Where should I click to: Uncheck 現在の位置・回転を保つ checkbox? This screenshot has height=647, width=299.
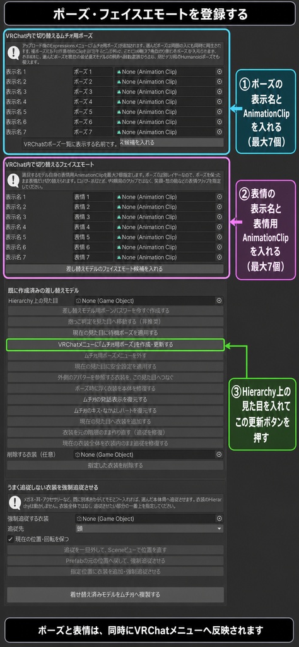[10, 539]
